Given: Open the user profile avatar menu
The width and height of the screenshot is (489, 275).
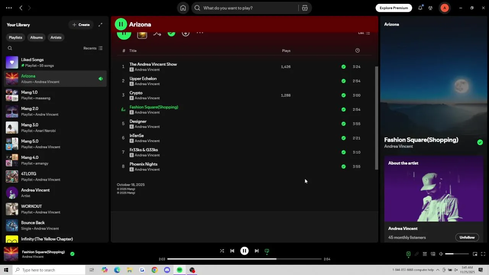Looking at the screenshot, I should [445, 8].
